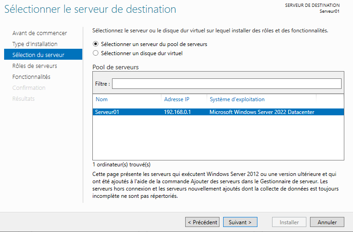
Task: Open 'Rôles de serveurs' step
Action: (35, 66)
